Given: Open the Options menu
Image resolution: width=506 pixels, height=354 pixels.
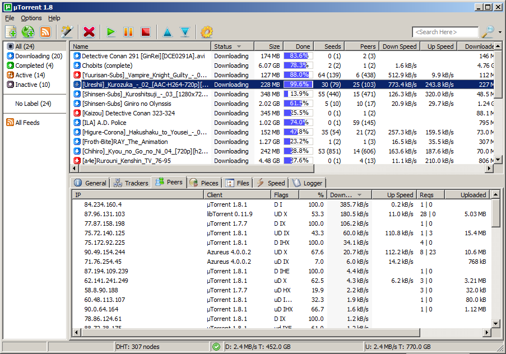Looking at the screenshot, I should [x=31, y=18].
